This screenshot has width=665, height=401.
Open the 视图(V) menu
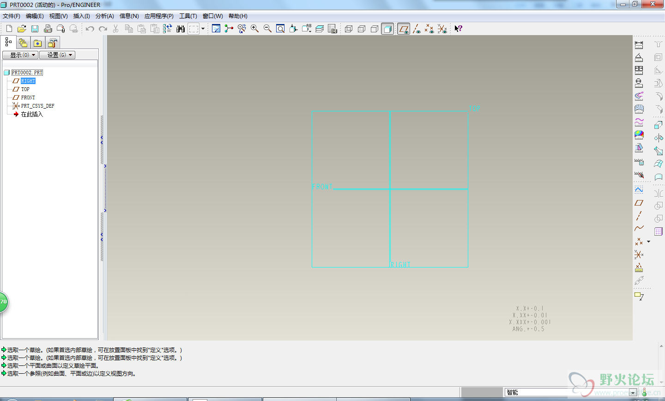59,16
